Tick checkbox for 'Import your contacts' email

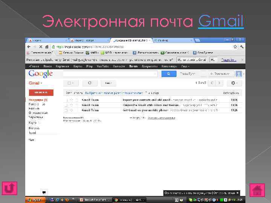tap(65, 100)
